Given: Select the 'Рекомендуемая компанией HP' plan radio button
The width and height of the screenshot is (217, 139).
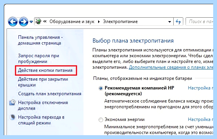Looking at the screenshot, I should [101, 88].
